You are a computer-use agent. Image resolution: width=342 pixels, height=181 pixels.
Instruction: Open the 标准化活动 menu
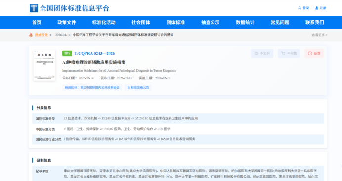click(104, 22)
